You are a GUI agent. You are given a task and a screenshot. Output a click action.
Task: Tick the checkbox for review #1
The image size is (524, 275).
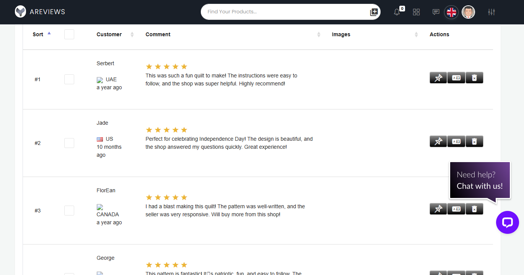69,79
